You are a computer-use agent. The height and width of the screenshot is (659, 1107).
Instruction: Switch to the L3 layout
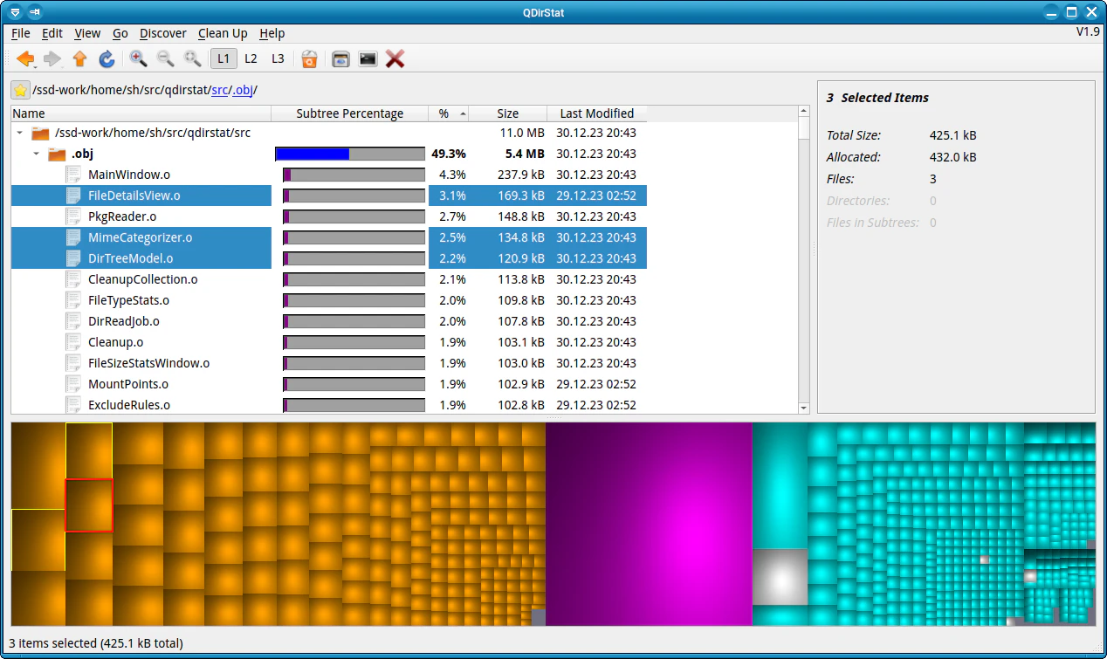(278, 58)
